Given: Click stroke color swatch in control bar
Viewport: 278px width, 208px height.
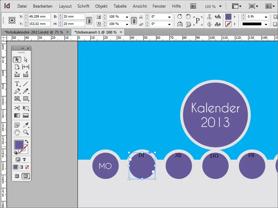Looking at the screenshot, I should point(228,24).
